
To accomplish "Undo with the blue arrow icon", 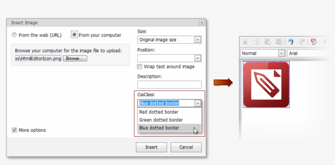I will 291,42.
